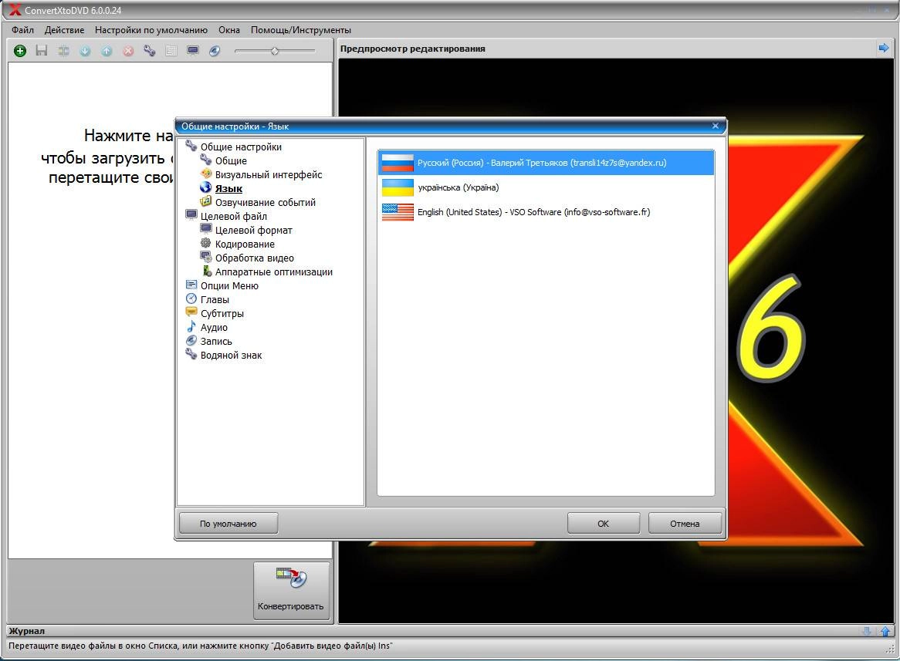The image size is (900, 661).
Task: Open Субтитры settings
Action: pos(222,313)
